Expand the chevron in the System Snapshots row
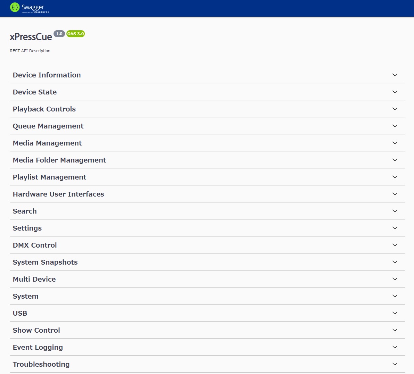 (x=395, y=262)
